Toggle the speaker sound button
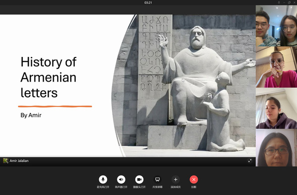Image resolution: width=297 pixels, height=195 pixels. (x=121, y=179)
